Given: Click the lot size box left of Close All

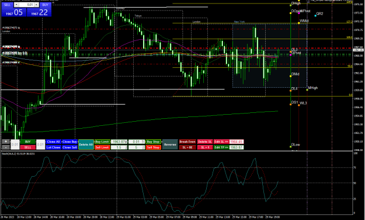Looking at the screenshot, I should point(40,145).
